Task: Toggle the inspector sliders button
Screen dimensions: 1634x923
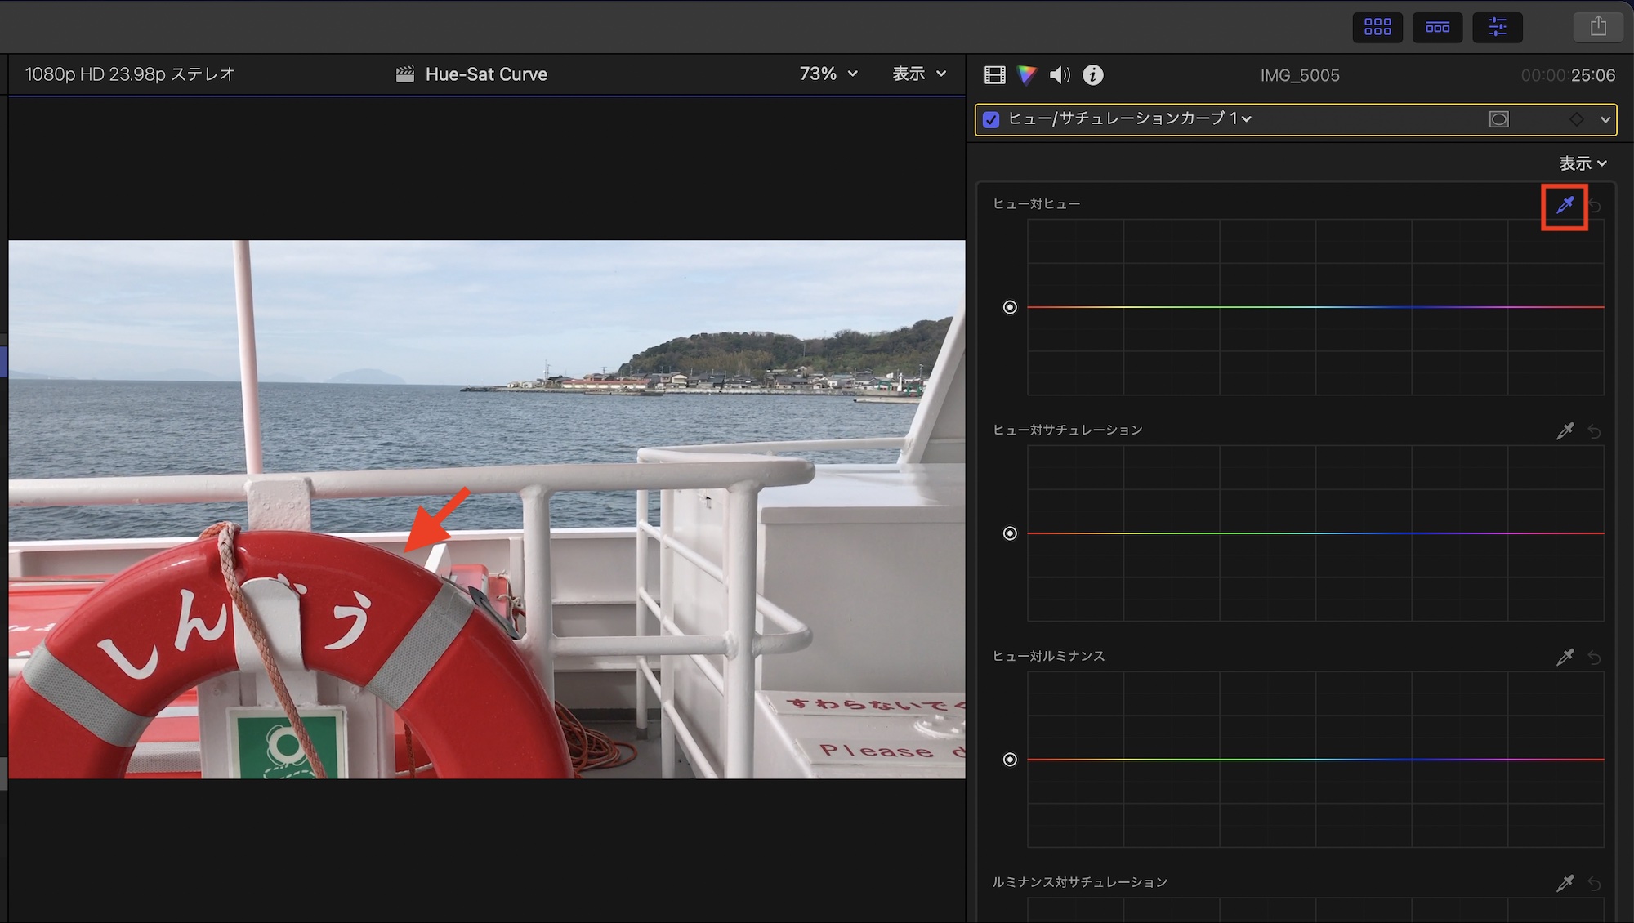Action: pyautogui.click(x=1497, y=27)
